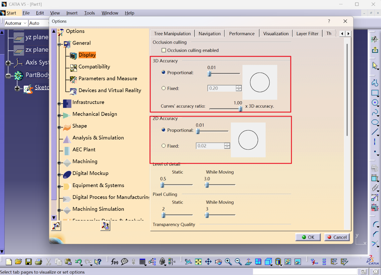Image resolution: width=381 pixels, height=275 pixels.
Task: Expand the Machining options node
Action: [59, 163]
